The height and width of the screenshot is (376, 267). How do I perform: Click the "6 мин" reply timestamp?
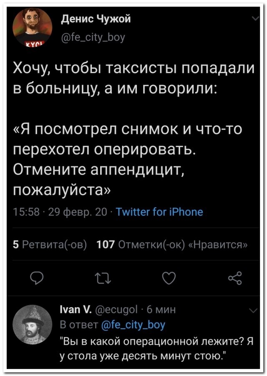coord(162,310)
